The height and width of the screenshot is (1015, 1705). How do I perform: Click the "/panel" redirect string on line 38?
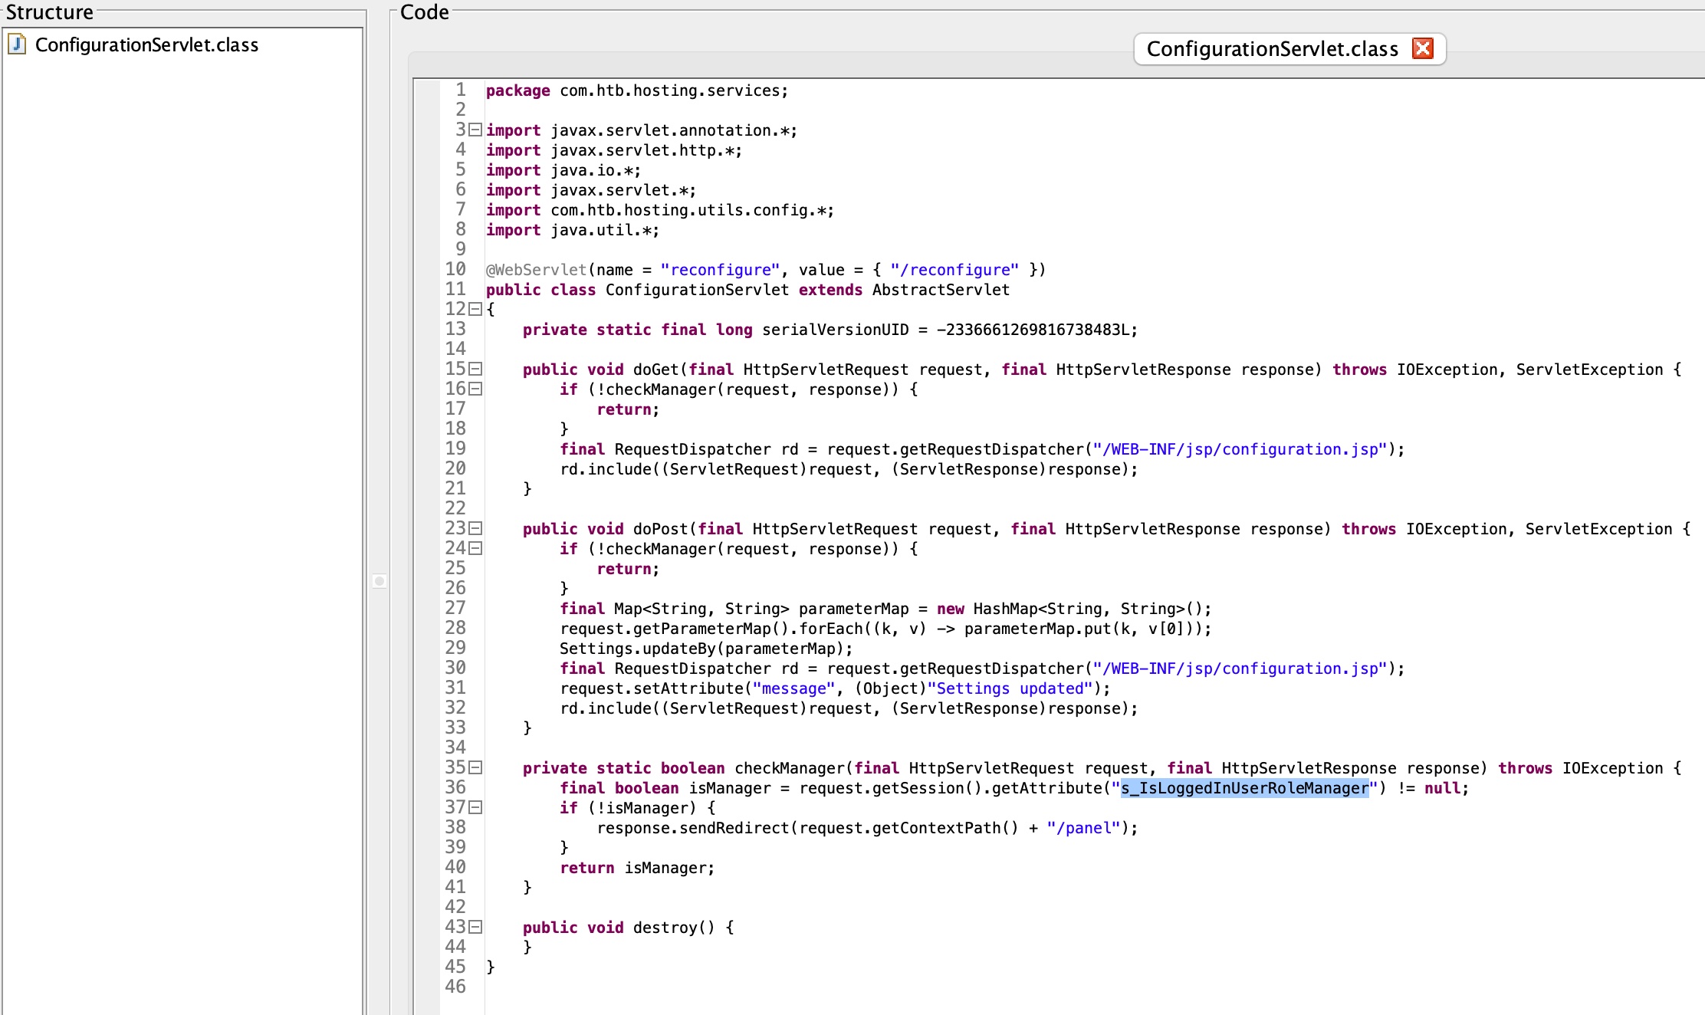(1083, 828)
